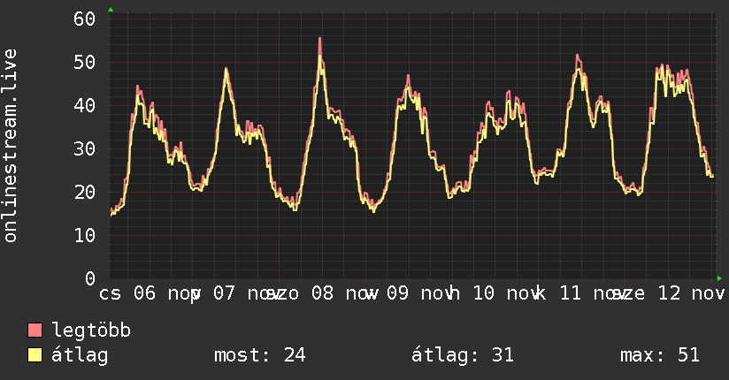Image resolution: width=729 pixels, height=380 pixels.
Task: Click the 'v 09 nov' date label
Action: [409, 293]
